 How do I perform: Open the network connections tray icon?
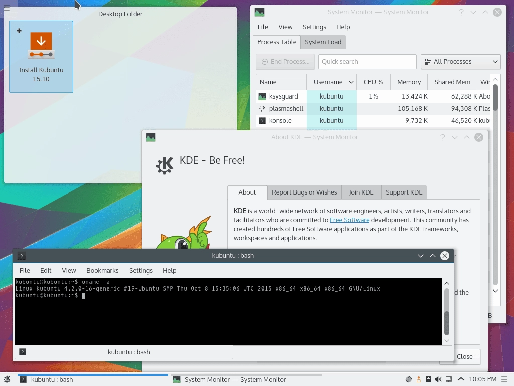pos(448,379)
